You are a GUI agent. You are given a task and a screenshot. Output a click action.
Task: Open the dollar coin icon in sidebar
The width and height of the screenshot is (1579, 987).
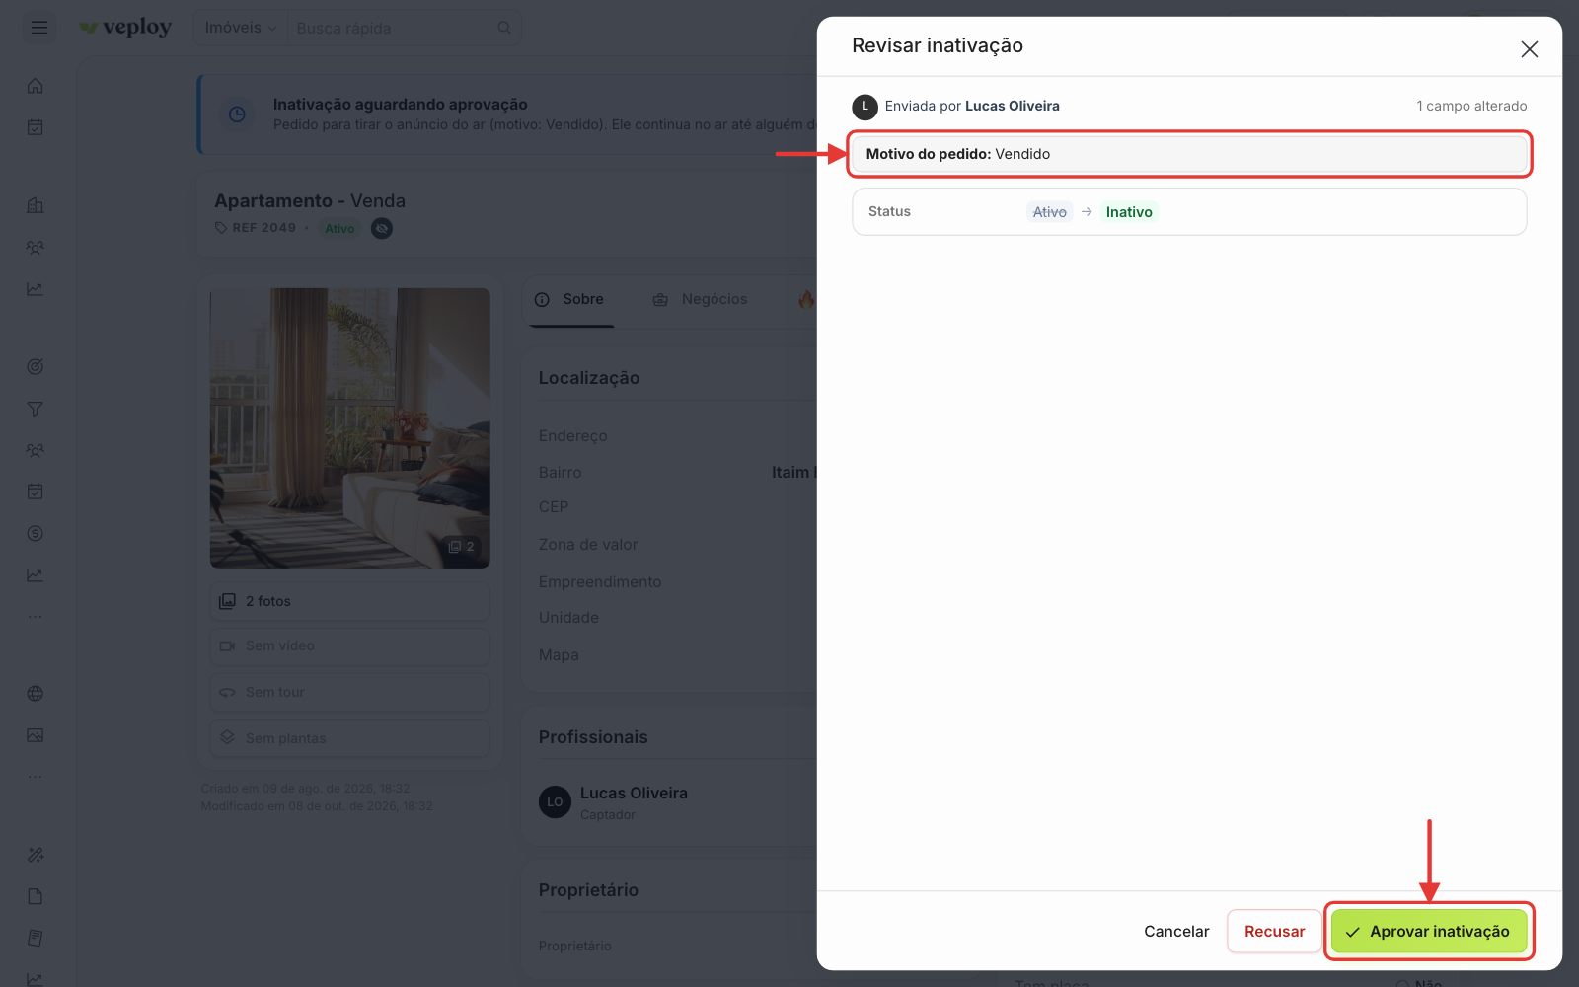coord(36,534)
